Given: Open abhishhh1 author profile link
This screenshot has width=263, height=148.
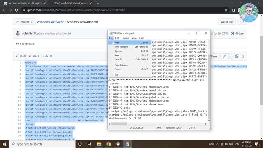Looking at the screenshot, I should 28,33.
